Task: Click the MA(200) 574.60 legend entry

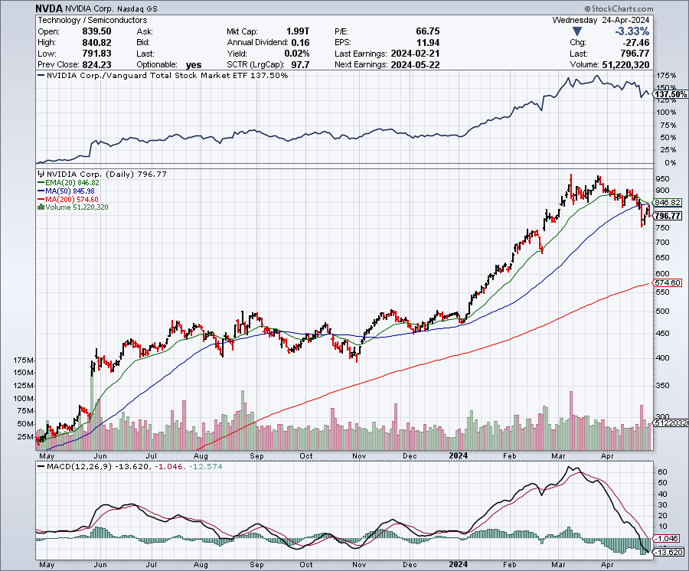Action: pyautogui.click(x=68, y=199)
